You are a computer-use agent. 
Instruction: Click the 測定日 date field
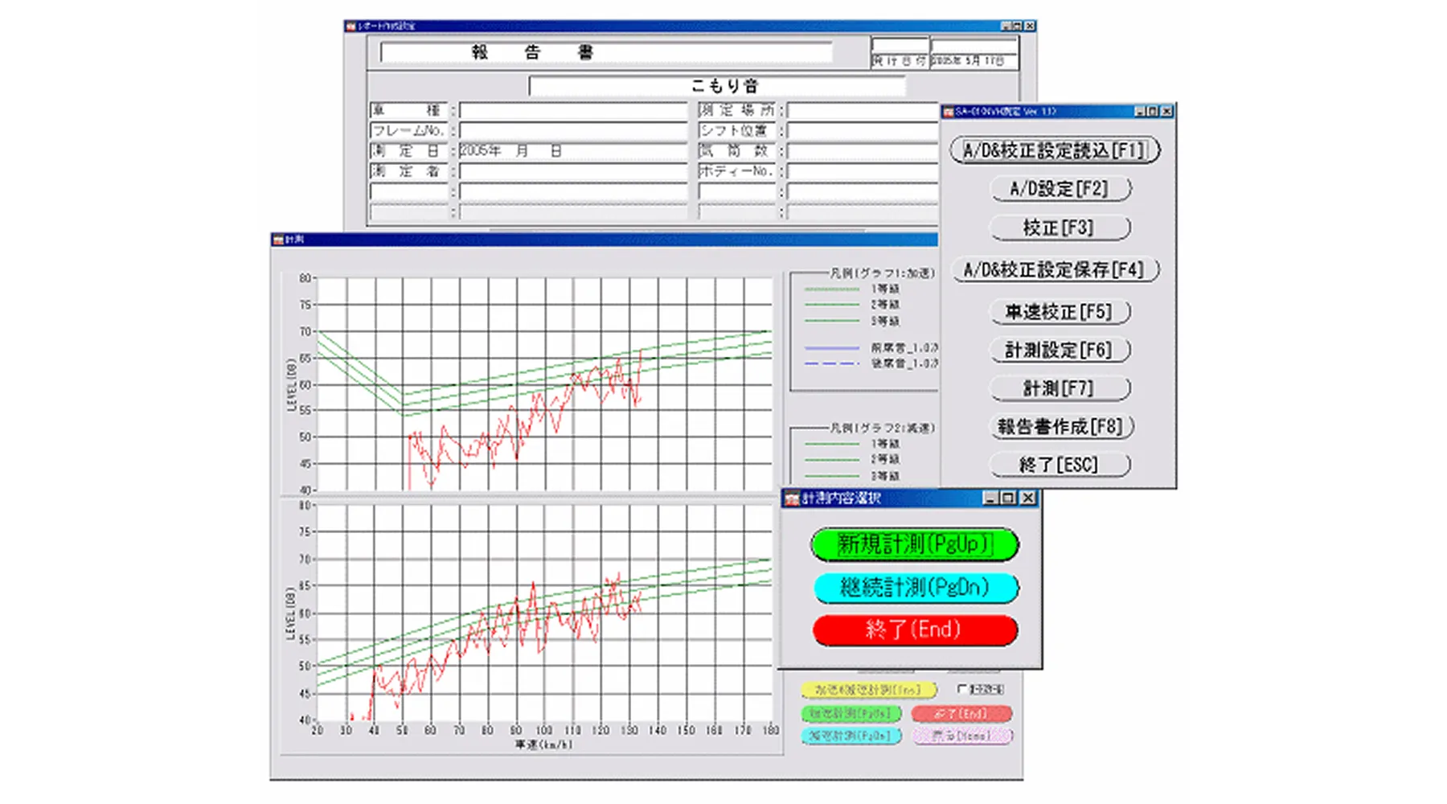point(573,151)
